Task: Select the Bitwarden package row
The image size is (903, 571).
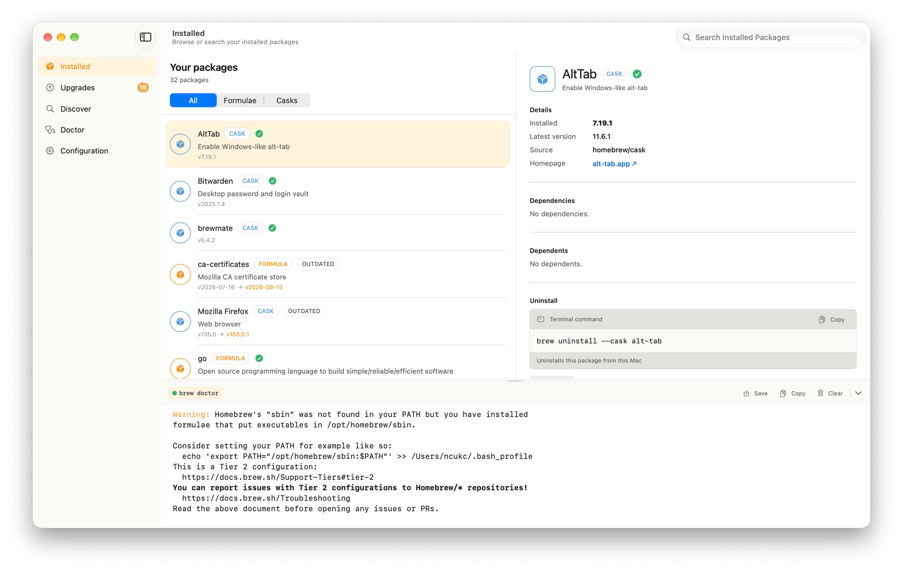Action: point(338,191)
